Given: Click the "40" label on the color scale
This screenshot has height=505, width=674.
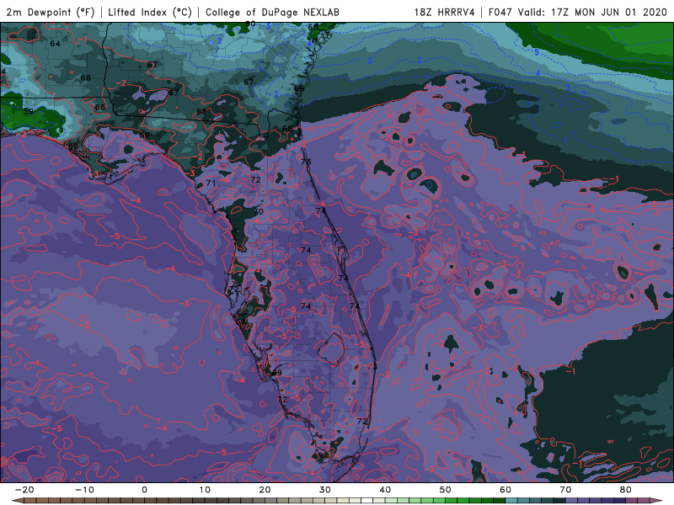Looking at the screenshot, I should [385, 490].
